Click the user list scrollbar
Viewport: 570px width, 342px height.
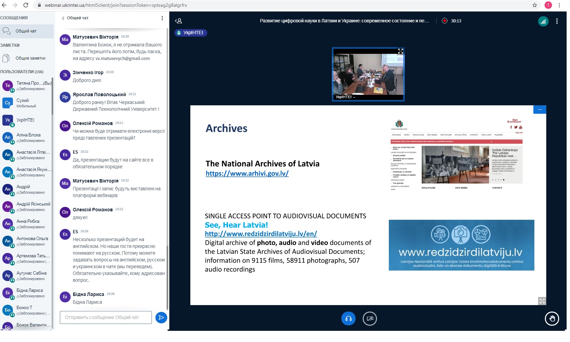coord(53,97)
